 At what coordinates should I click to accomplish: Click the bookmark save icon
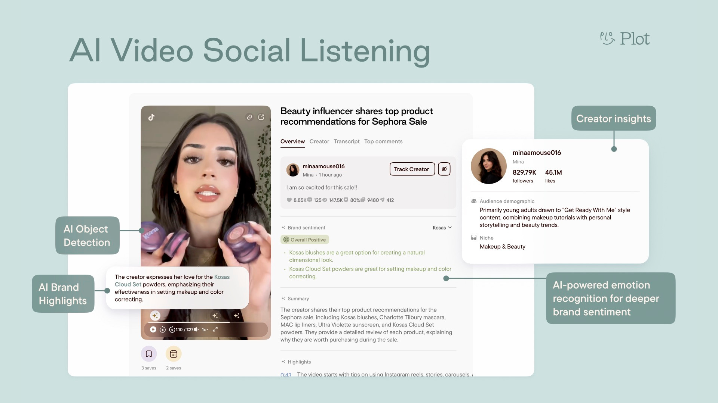coord(149,354)
